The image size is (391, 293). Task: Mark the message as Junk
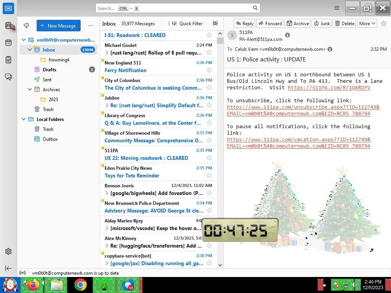pyautogui.click(x=322, y=23)
